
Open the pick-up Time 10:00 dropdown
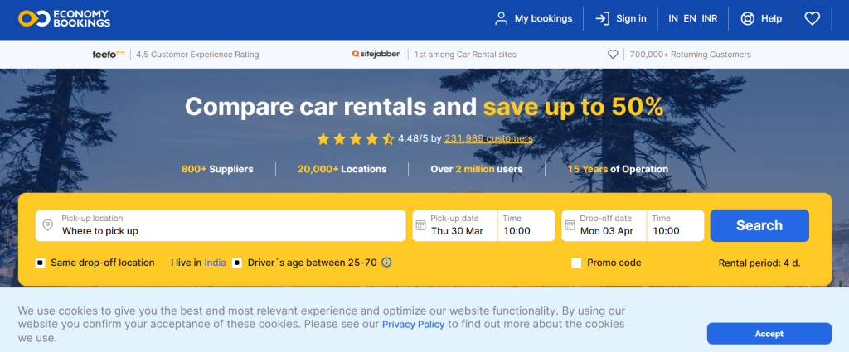(526, 225)
